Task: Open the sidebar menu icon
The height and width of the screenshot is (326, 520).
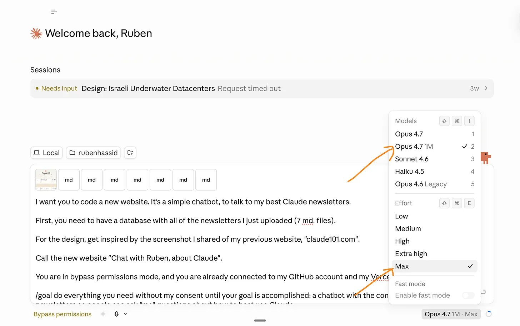Action: pos(54,12)
